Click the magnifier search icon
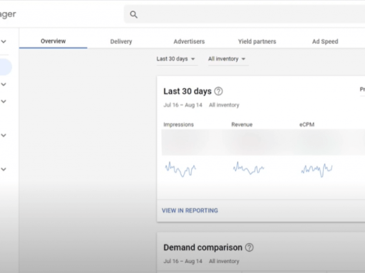The height and width of the screenshot is (273, 365). tap(133, 14)
